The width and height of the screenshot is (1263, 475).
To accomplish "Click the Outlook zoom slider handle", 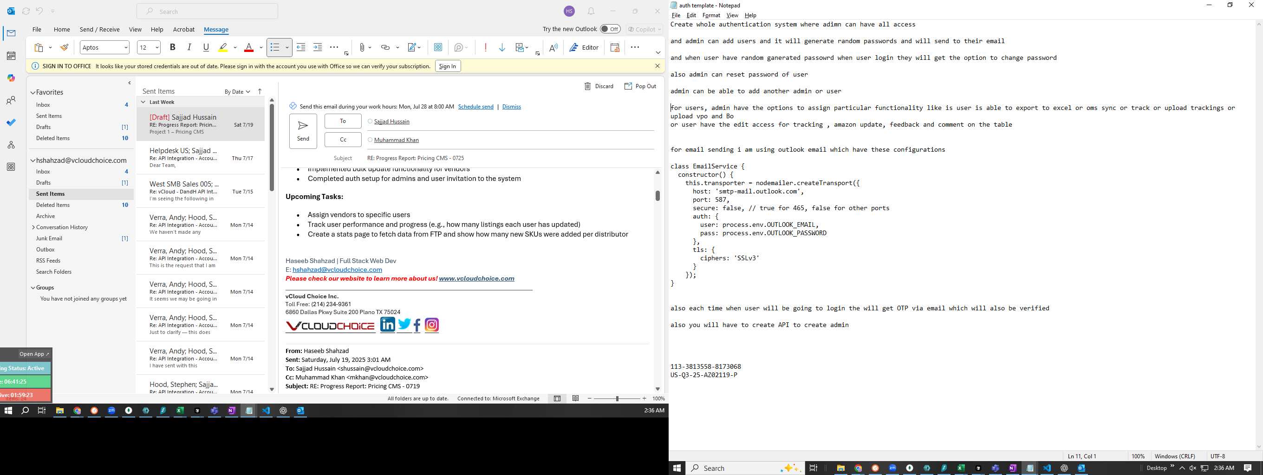I will 617,398.
